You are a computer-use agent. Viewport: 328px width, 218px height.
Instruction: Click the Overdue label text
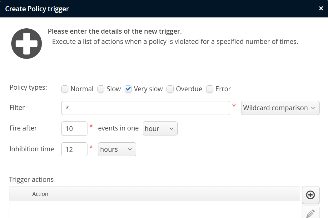click(x=189, y=89)
